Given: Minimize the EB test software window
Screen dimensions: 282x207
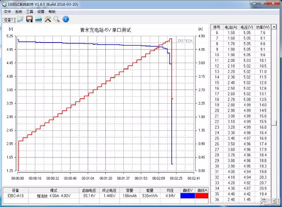Looking at the screenshot, I should (x=254, y=3).
